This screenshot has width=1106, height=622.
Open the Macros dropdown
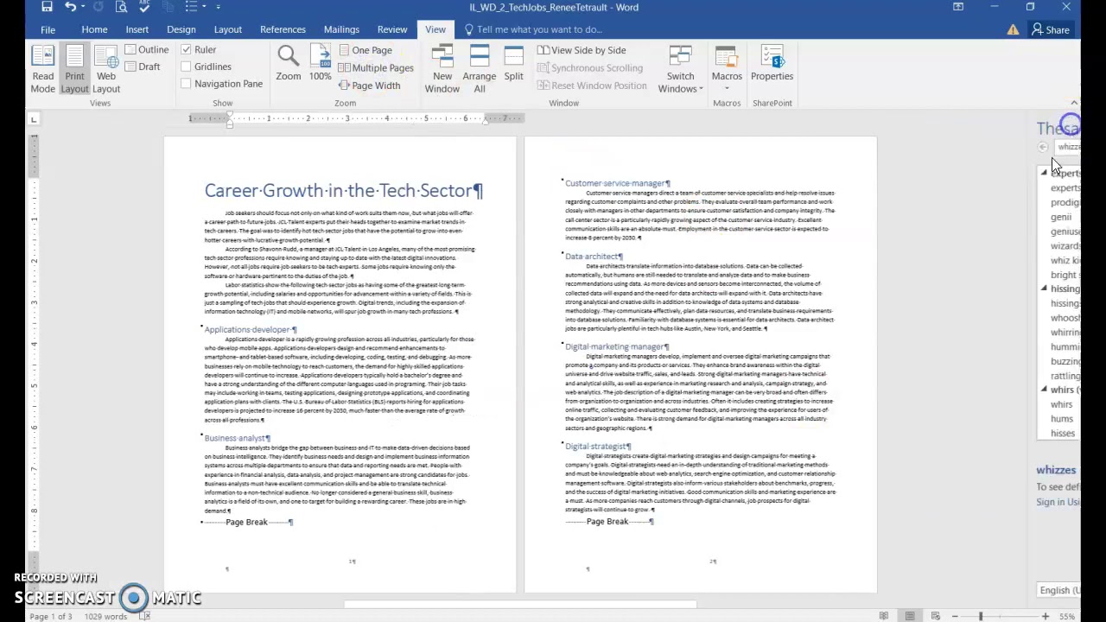coord(727,70)
